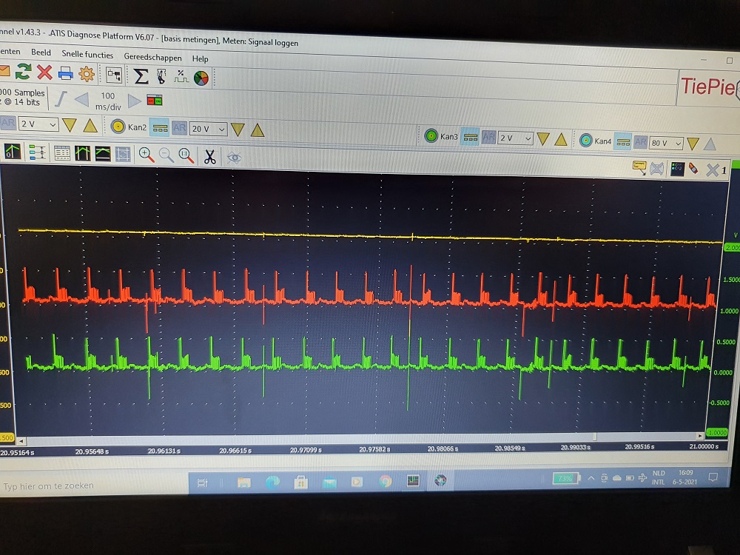Open Task View on the taskbar
Screen dimensions: 740x555
[203, 482]
